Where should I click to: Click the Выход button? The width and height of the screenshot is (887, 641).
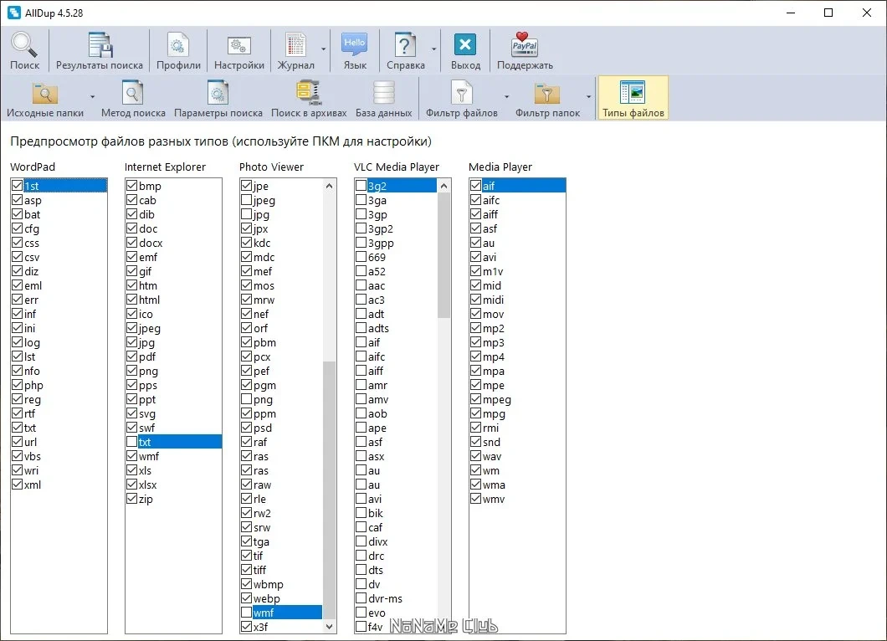(x=465, y=51)
